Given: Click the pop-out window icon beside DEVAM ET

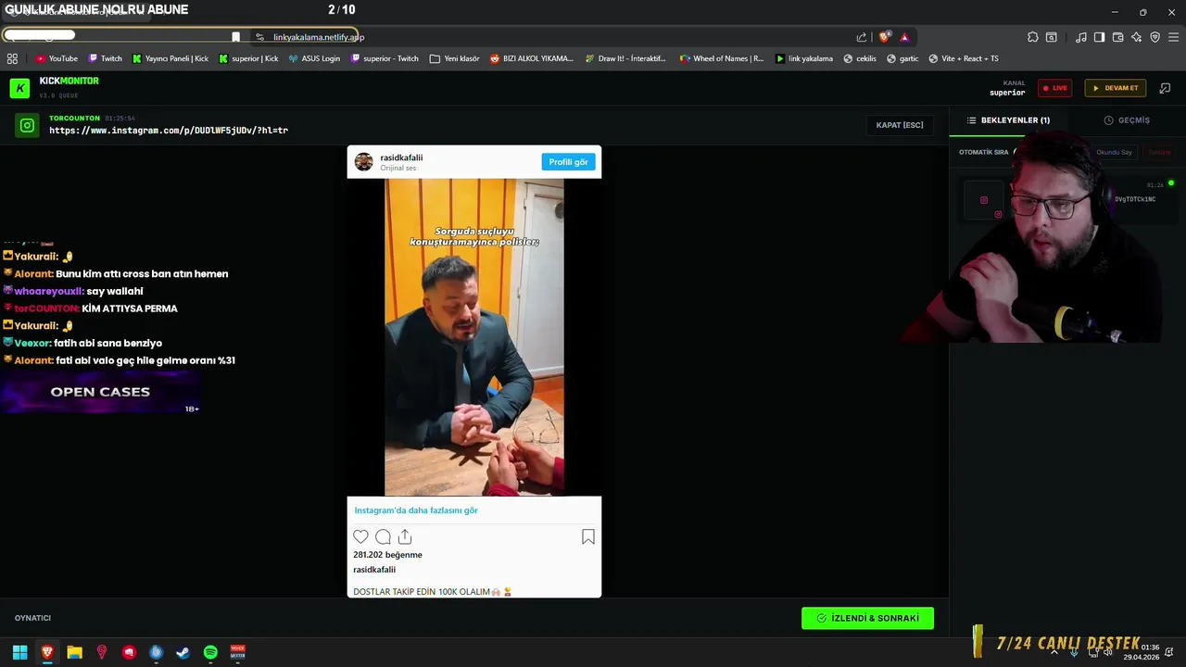Looking at the screenshot, I should click(x=1165, y=88).
